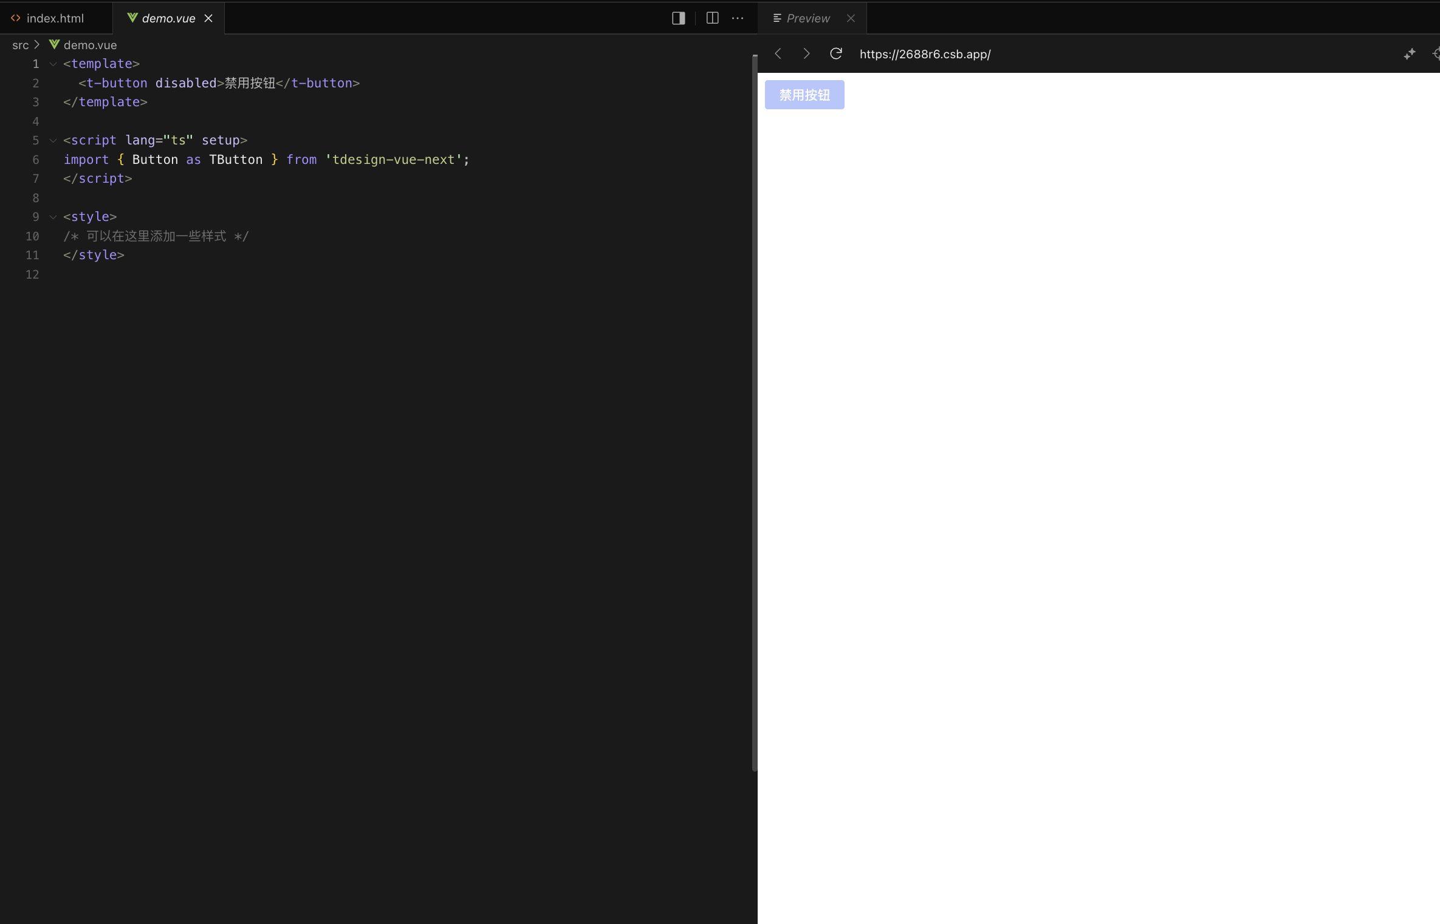Collapse the style block fold arrow
Image resolution: width=1440 pixels, height=924 pixels.
pyautogui.click(x=52, y=217)
